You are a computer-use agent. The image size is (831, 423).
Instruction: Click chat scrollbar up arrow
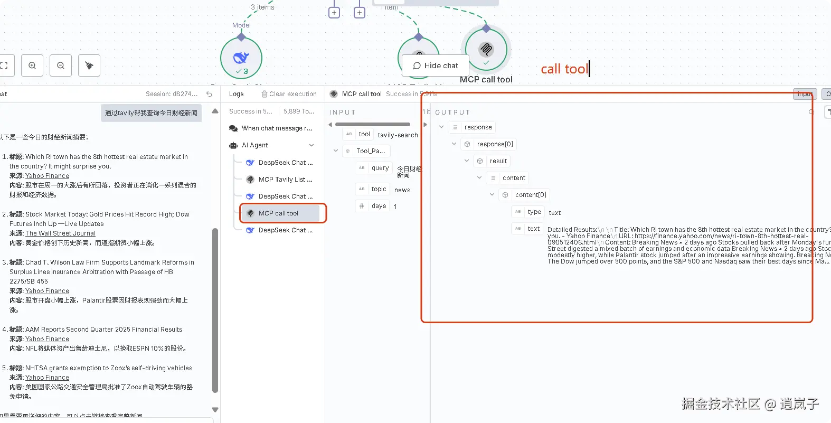pyautogui.click(x=215, y=111)
